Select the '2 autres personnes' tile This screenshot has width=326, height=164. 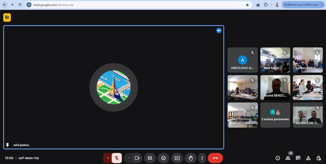coord(275,115)
